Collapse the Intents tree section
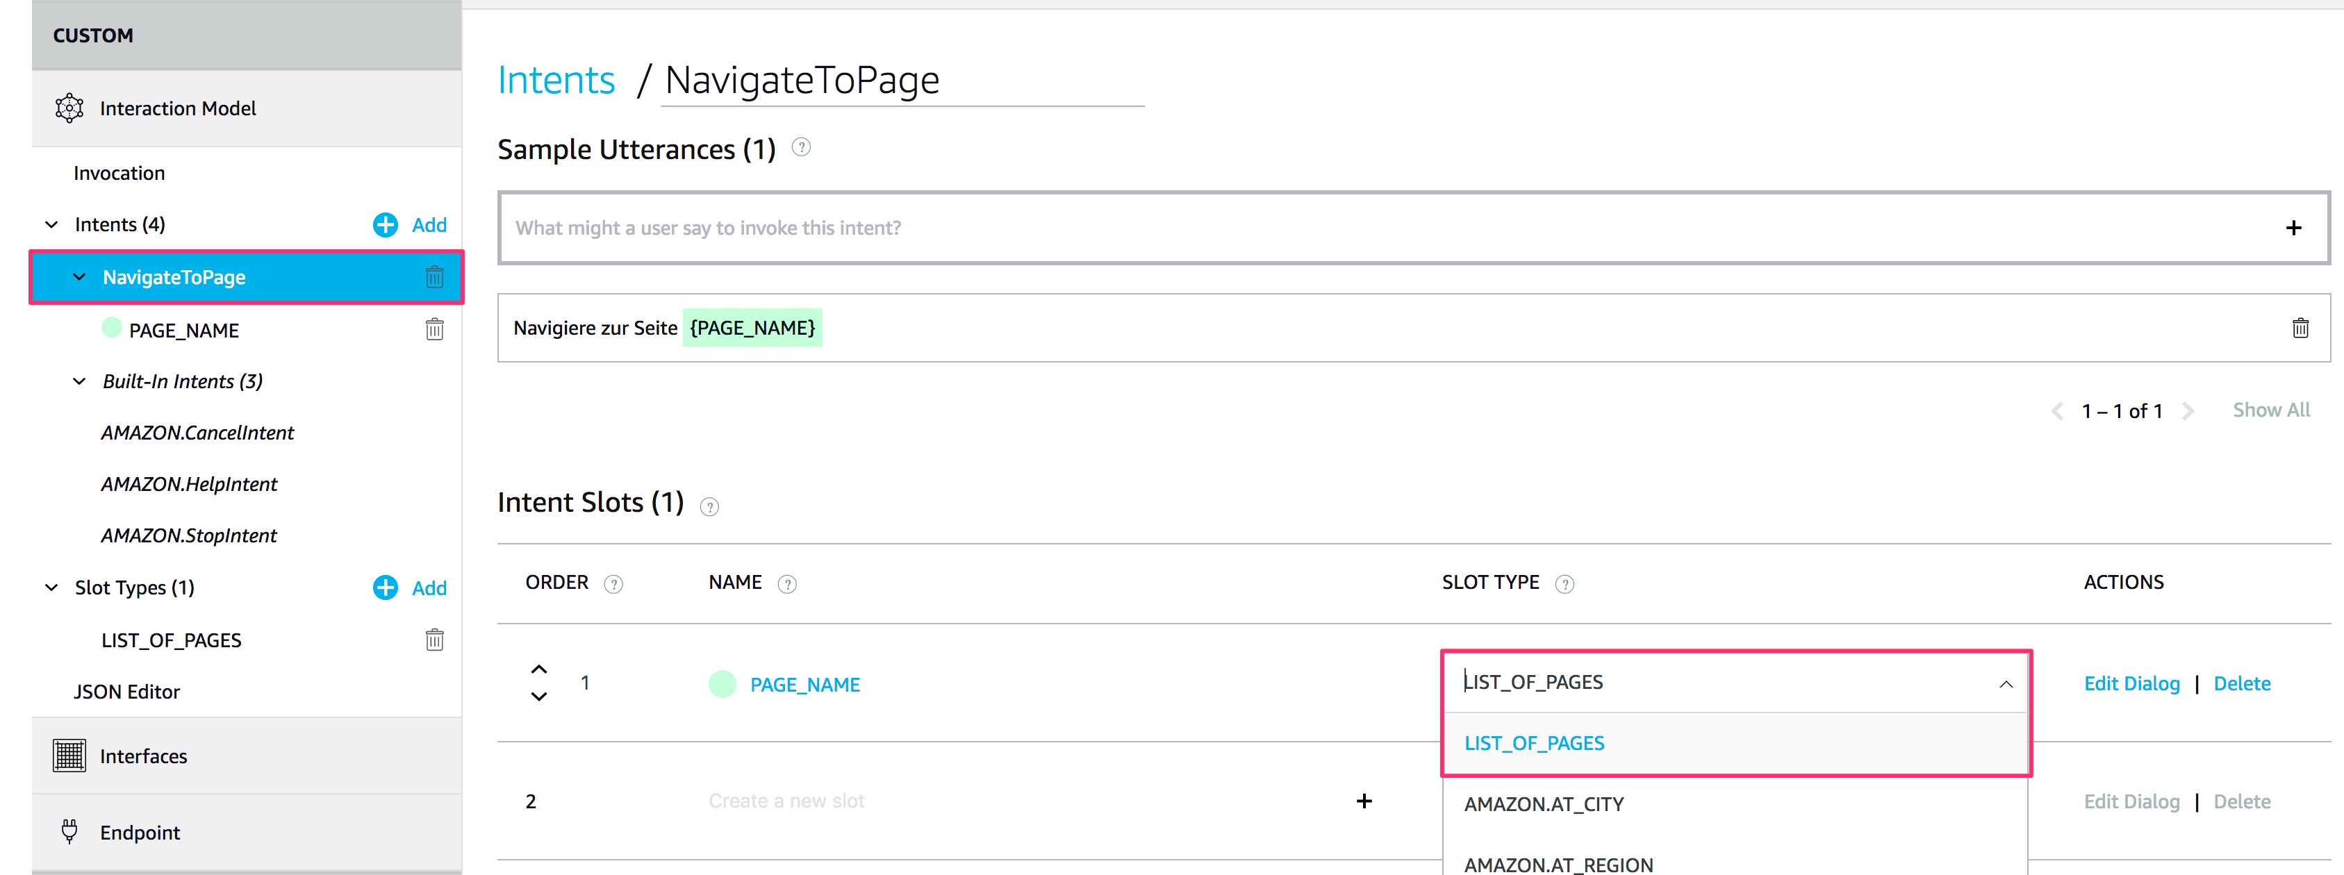The height and width of the screenshot is (875, 2344). (x=52, y=225)
